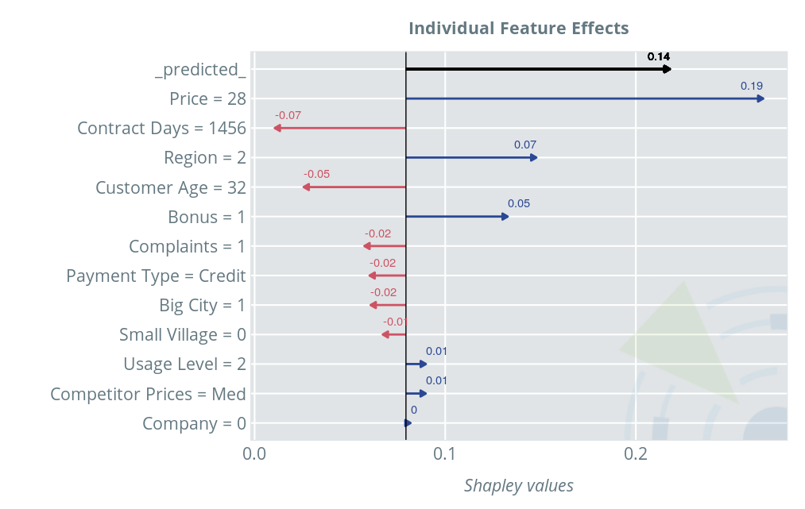Image resolution: width=805 pixels, height=509 pixels.
Task: Click the black _predicted_ arrow tip
Action: click(x=668, y=69)
